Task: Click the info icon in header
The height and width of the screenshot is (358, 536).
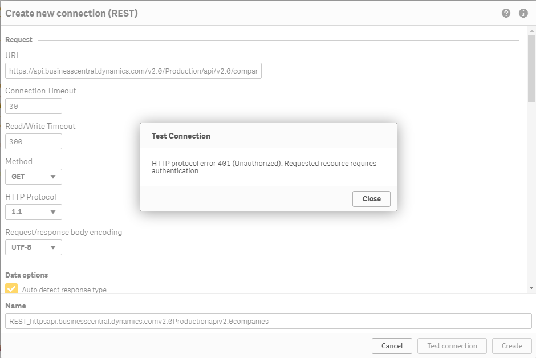Action: [x=523, y=13]
